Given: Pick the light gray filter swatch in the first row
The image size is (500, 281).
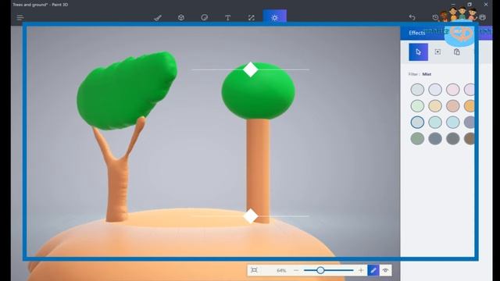Looking at the screenshot, I should coord(417,90).
